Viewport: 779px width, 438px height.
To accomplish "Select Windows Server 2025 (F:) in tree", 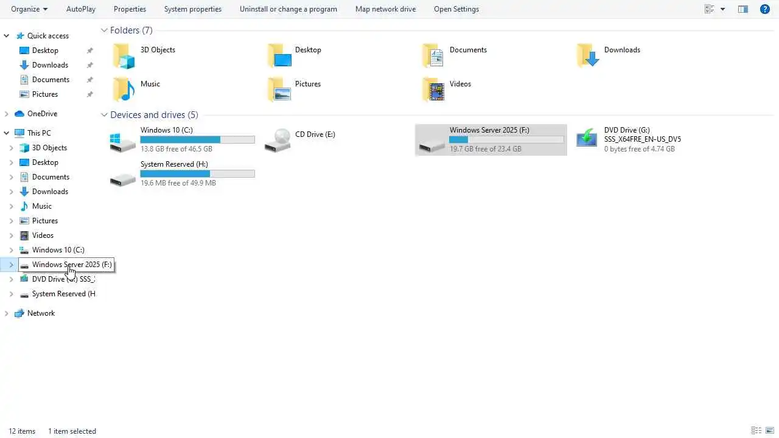I will coord(72,265).
